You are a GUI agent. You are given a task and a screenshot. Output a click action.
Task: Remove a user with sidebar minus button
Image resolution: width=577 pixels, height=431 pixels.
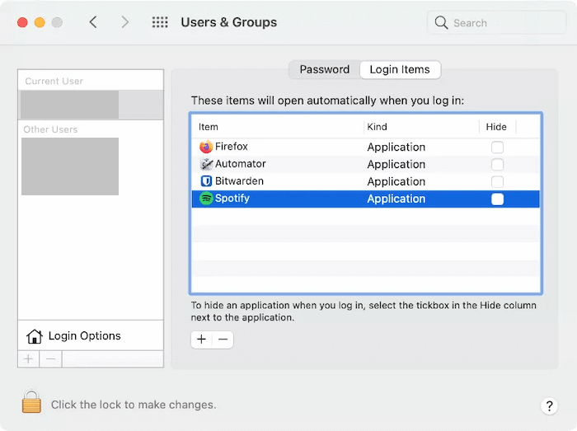coord(51,359)
